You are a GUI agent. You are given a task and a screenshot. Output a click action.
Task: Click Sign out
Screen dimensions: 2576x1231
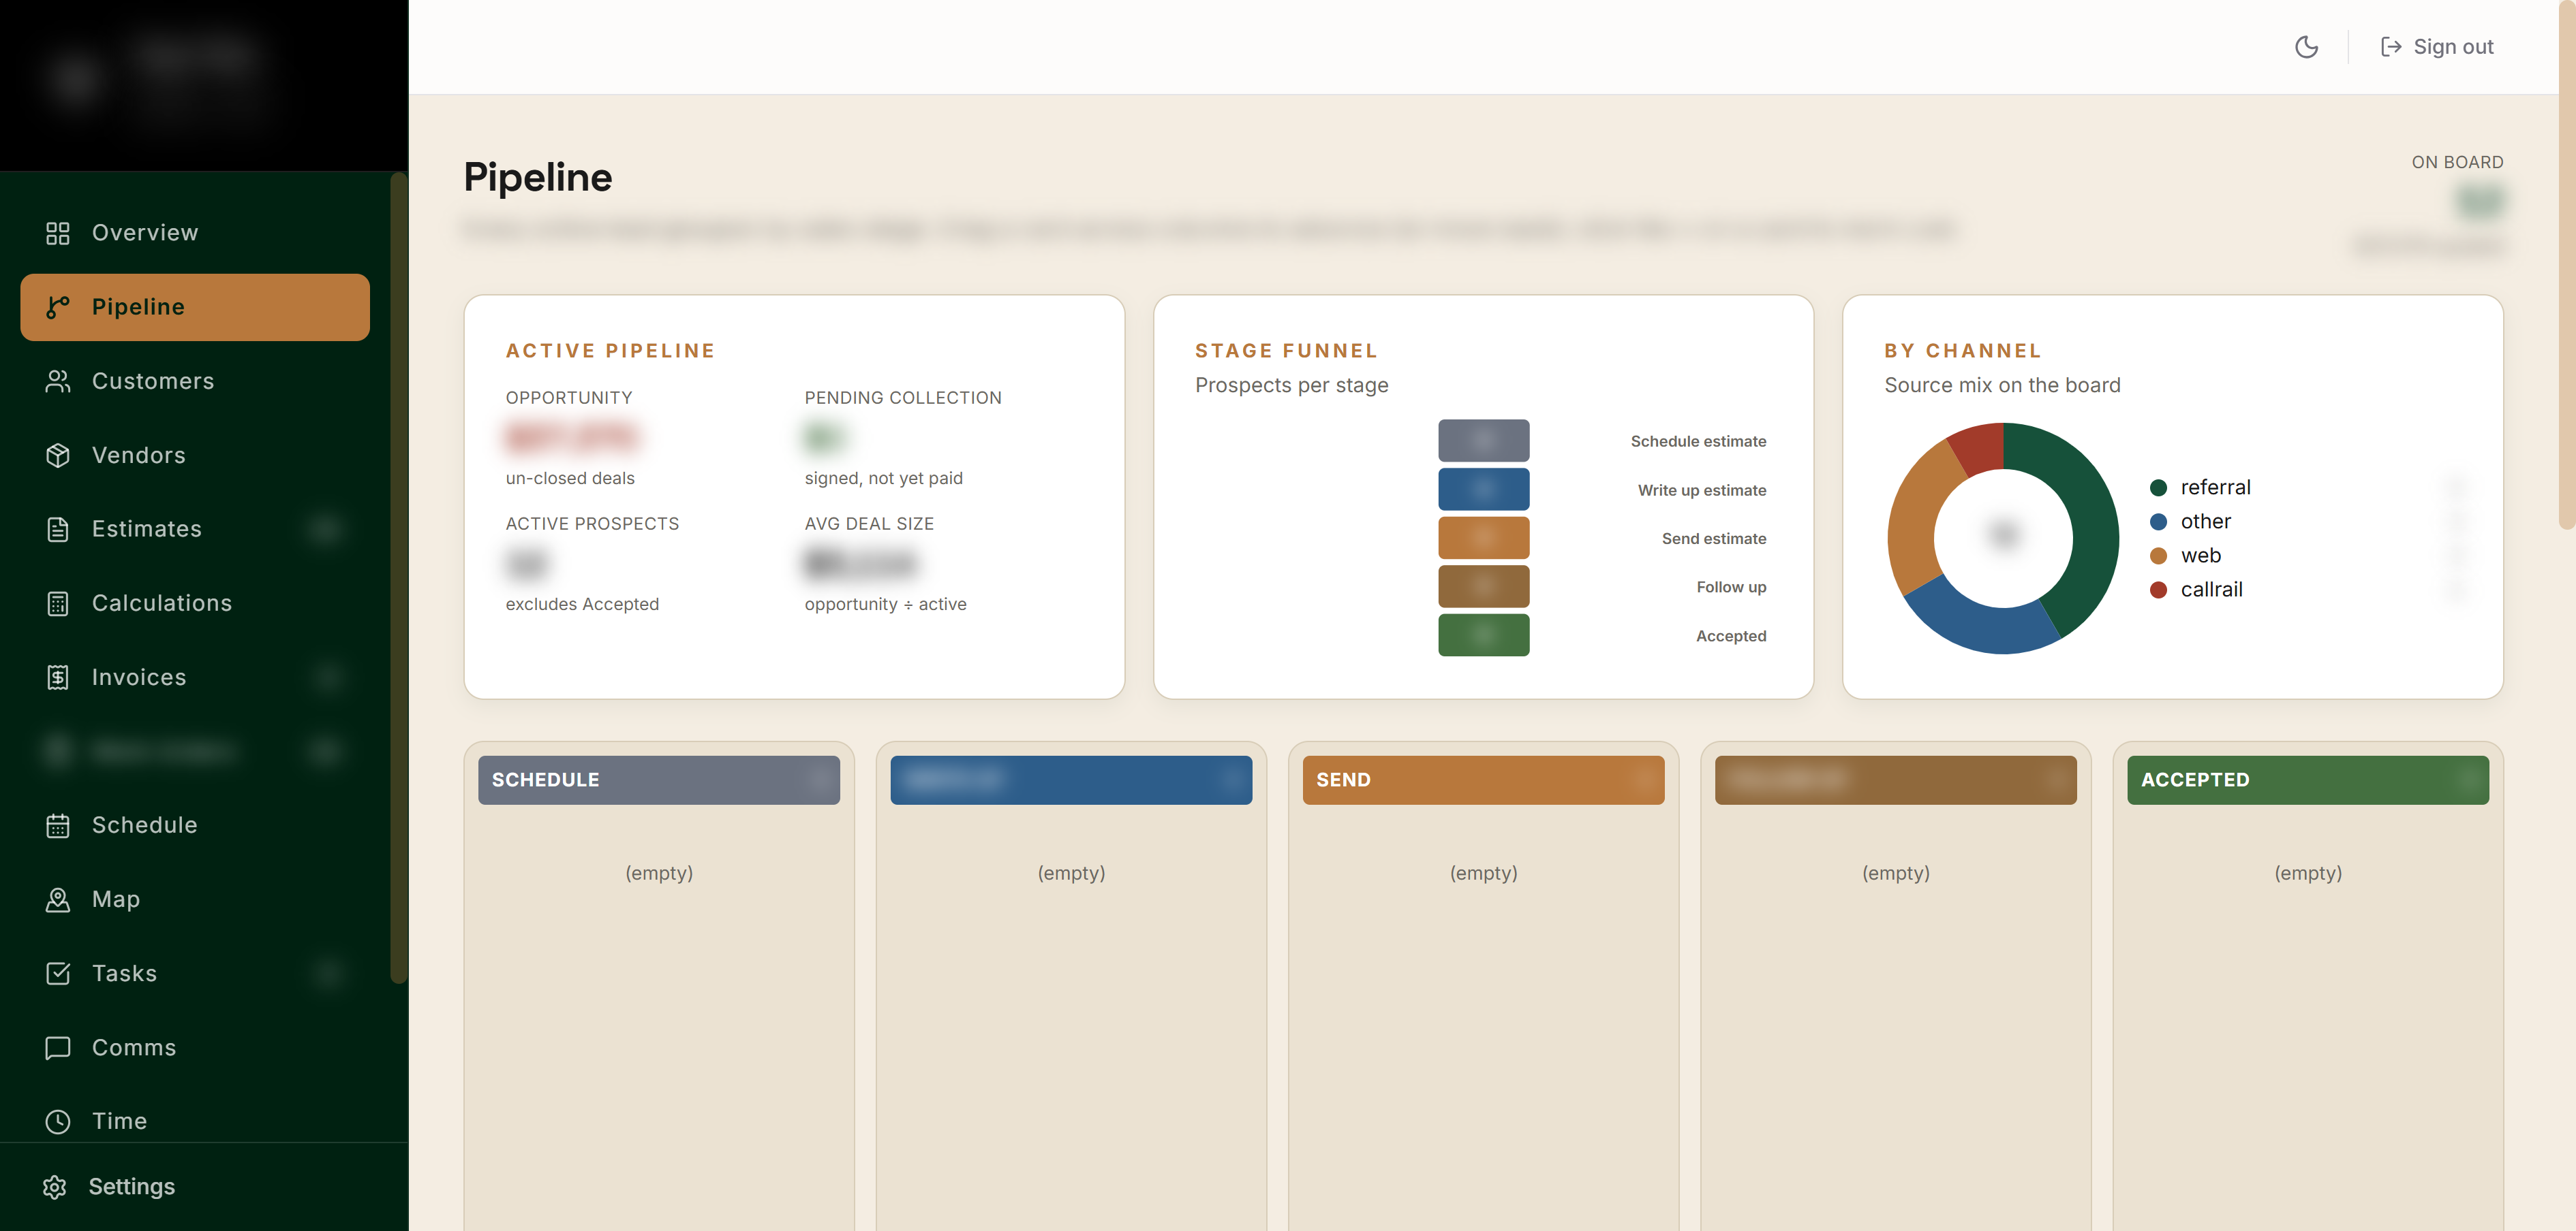[2437, 47]
